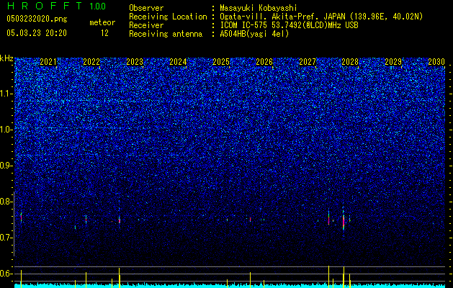Click the 2023 time marker
The height and width of the screenshot is (288, 453).
click(x=135, y=62)
